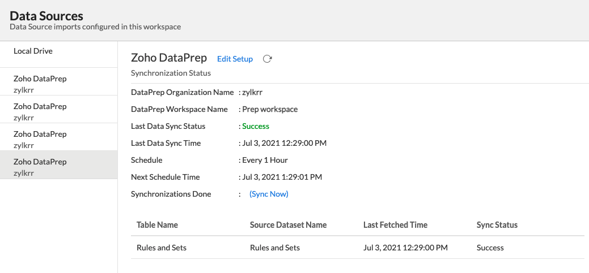Select the third Zoho DataPrep sidebar entry
This screenshot has height=273, width=589.
40,138
